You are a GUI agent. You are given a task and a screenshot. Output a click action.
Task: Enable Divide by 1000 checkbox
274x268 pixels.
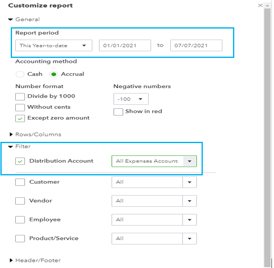20,96
